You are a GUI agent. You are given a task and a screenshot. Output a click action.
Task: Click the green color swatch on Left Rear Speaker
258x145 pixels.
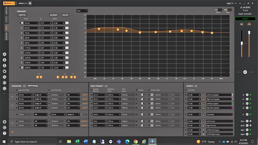pos(232,103)
